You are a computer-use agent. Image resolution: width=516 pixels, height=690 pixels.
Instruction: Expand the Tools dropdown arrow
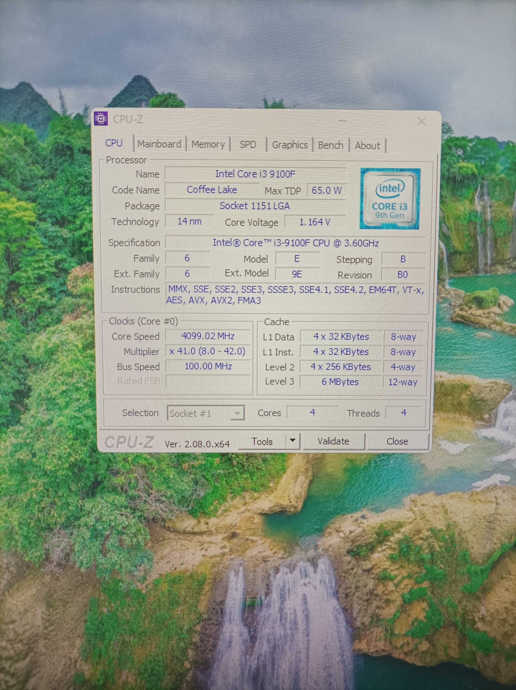coord(293,441)
